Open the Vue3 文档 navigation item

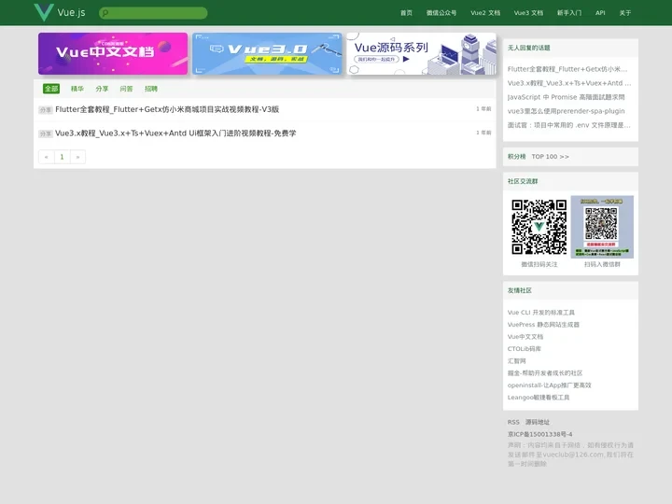click(528, 13)
